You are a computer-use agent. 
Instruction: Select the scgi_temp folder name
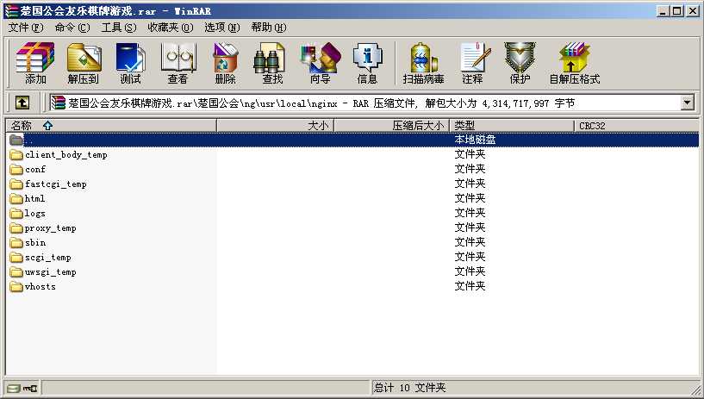coord(48,258)
